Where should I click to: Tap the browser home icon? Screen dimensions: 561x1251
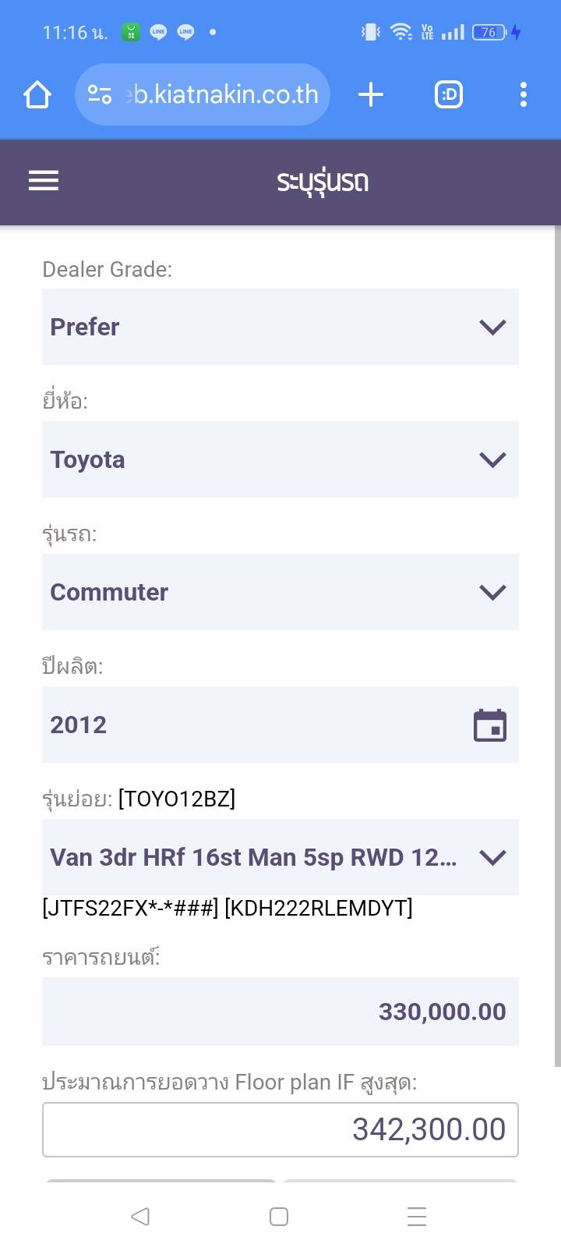coord(37,95)
